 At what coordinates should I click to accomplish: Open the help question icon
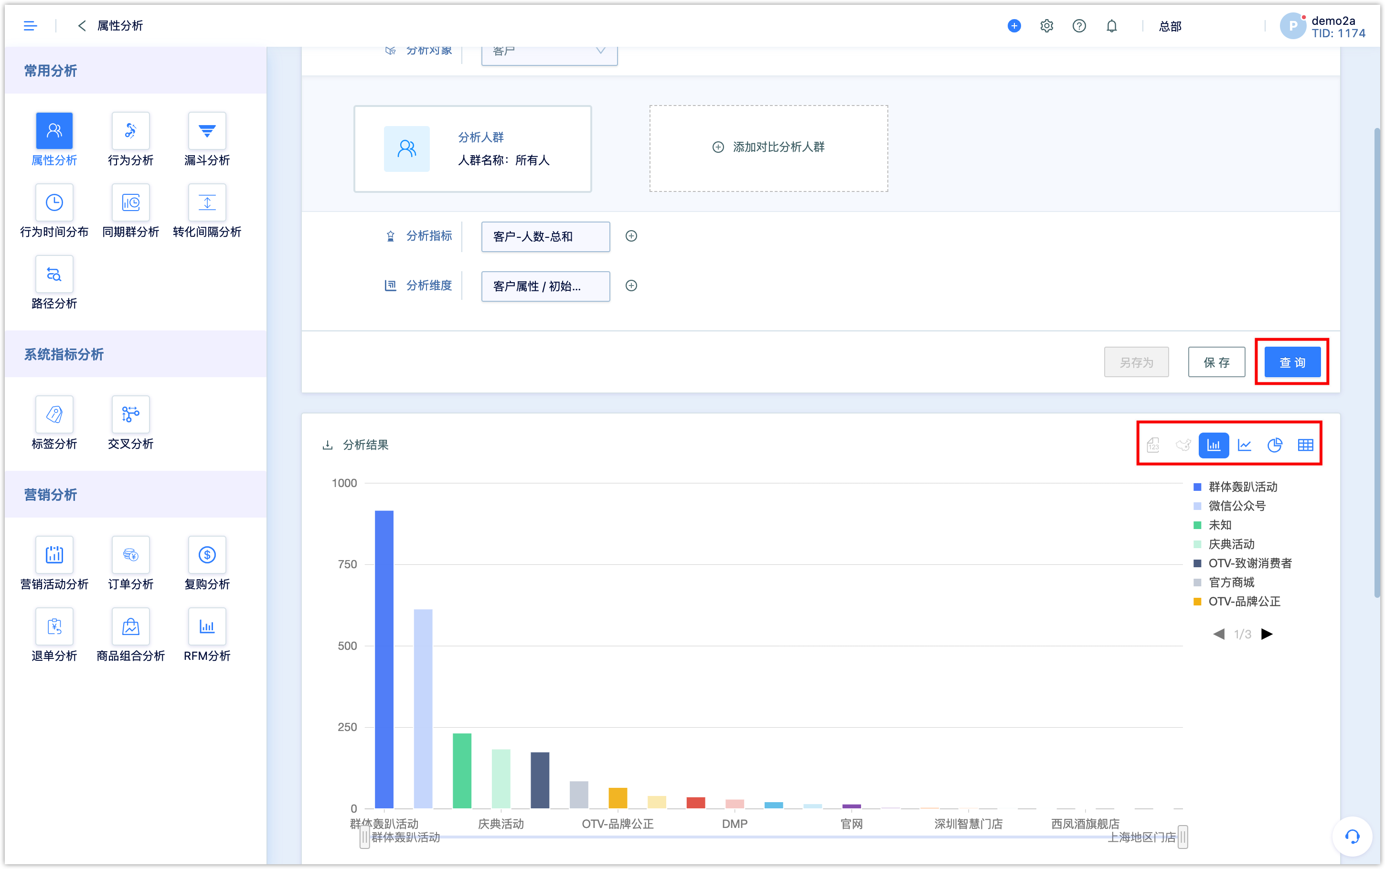[x=1079, y=26]
